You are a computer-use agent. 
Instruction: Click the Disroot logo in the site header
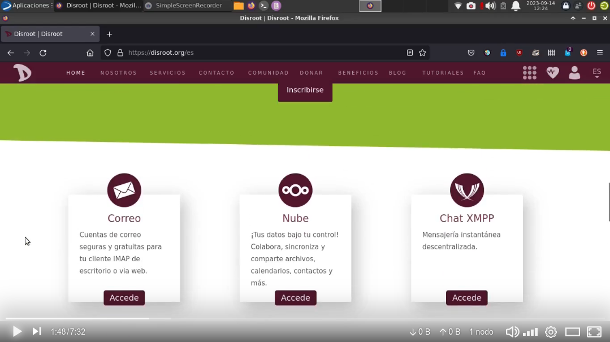click(x=22, y=73)
